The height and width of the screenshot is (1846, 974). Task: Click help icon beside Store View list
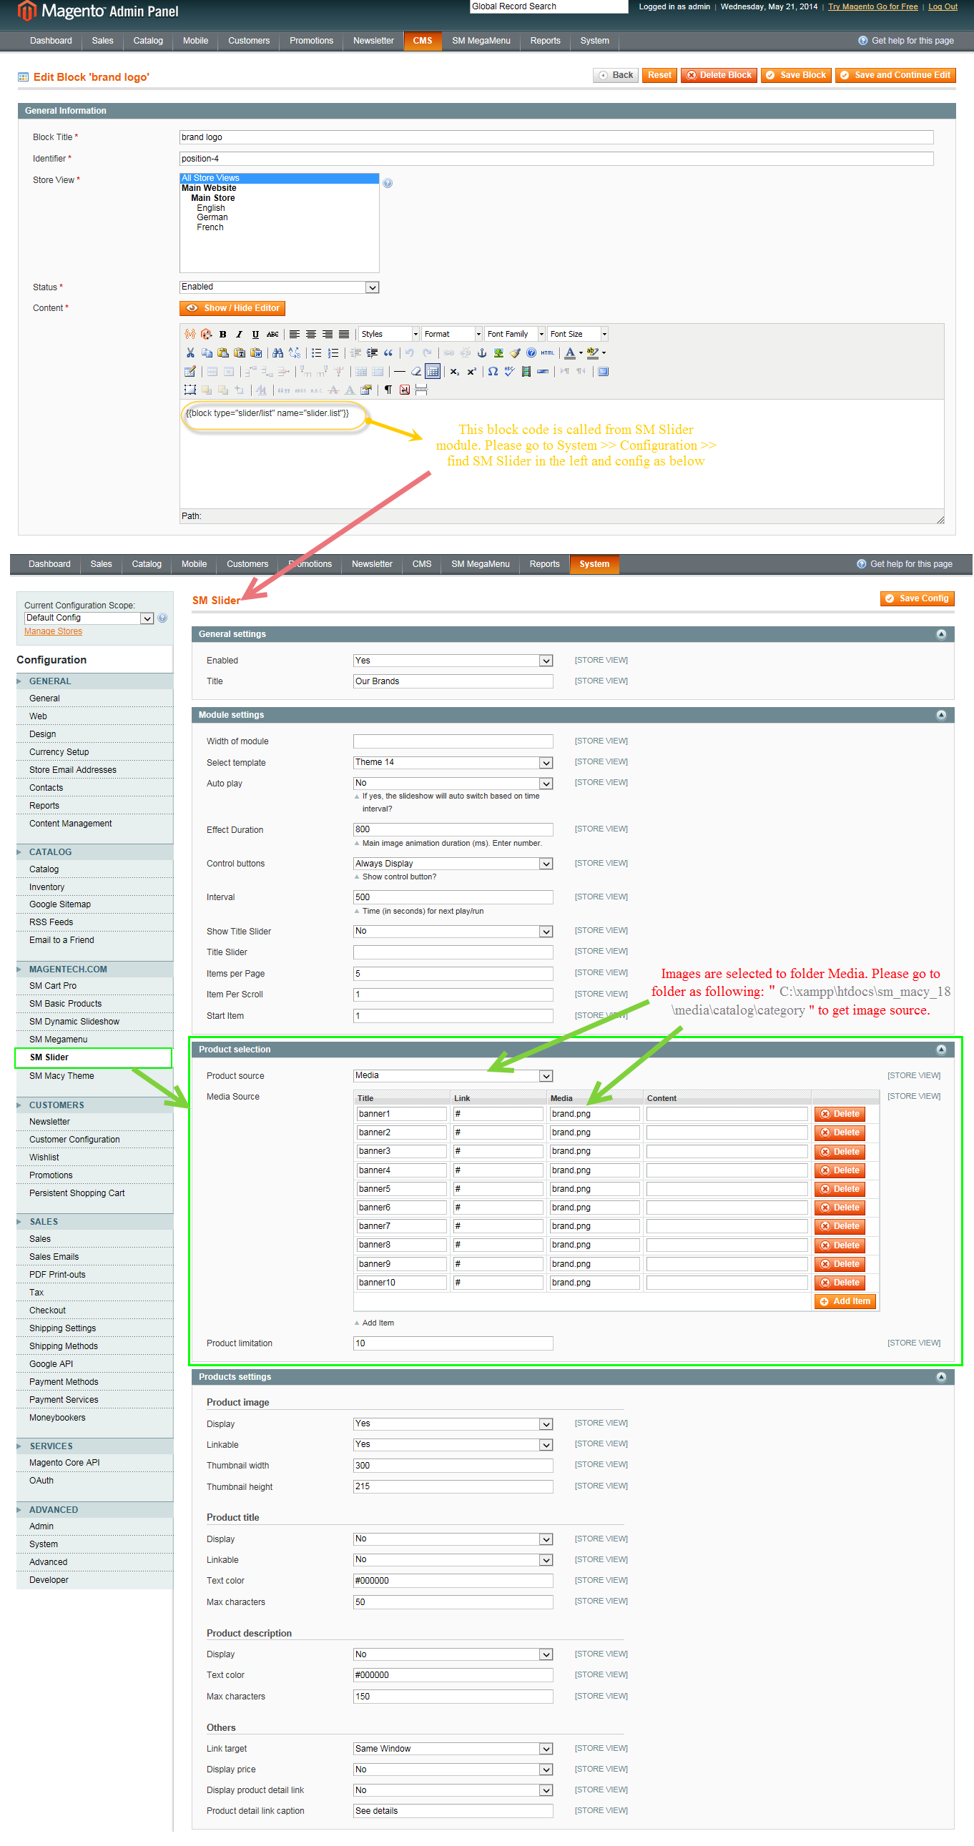tap(388, 184)
